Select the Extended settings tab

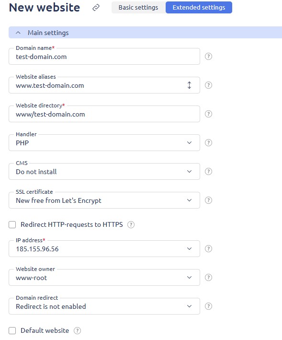(x=199, y=7)
